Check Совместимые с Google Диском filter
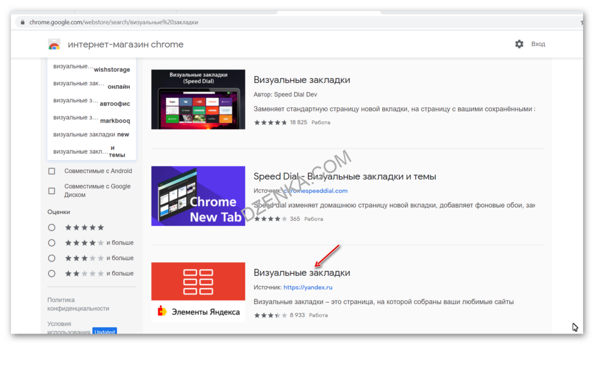Image resolution: width=594 pixels, height=372 pixels. (52, 191)
